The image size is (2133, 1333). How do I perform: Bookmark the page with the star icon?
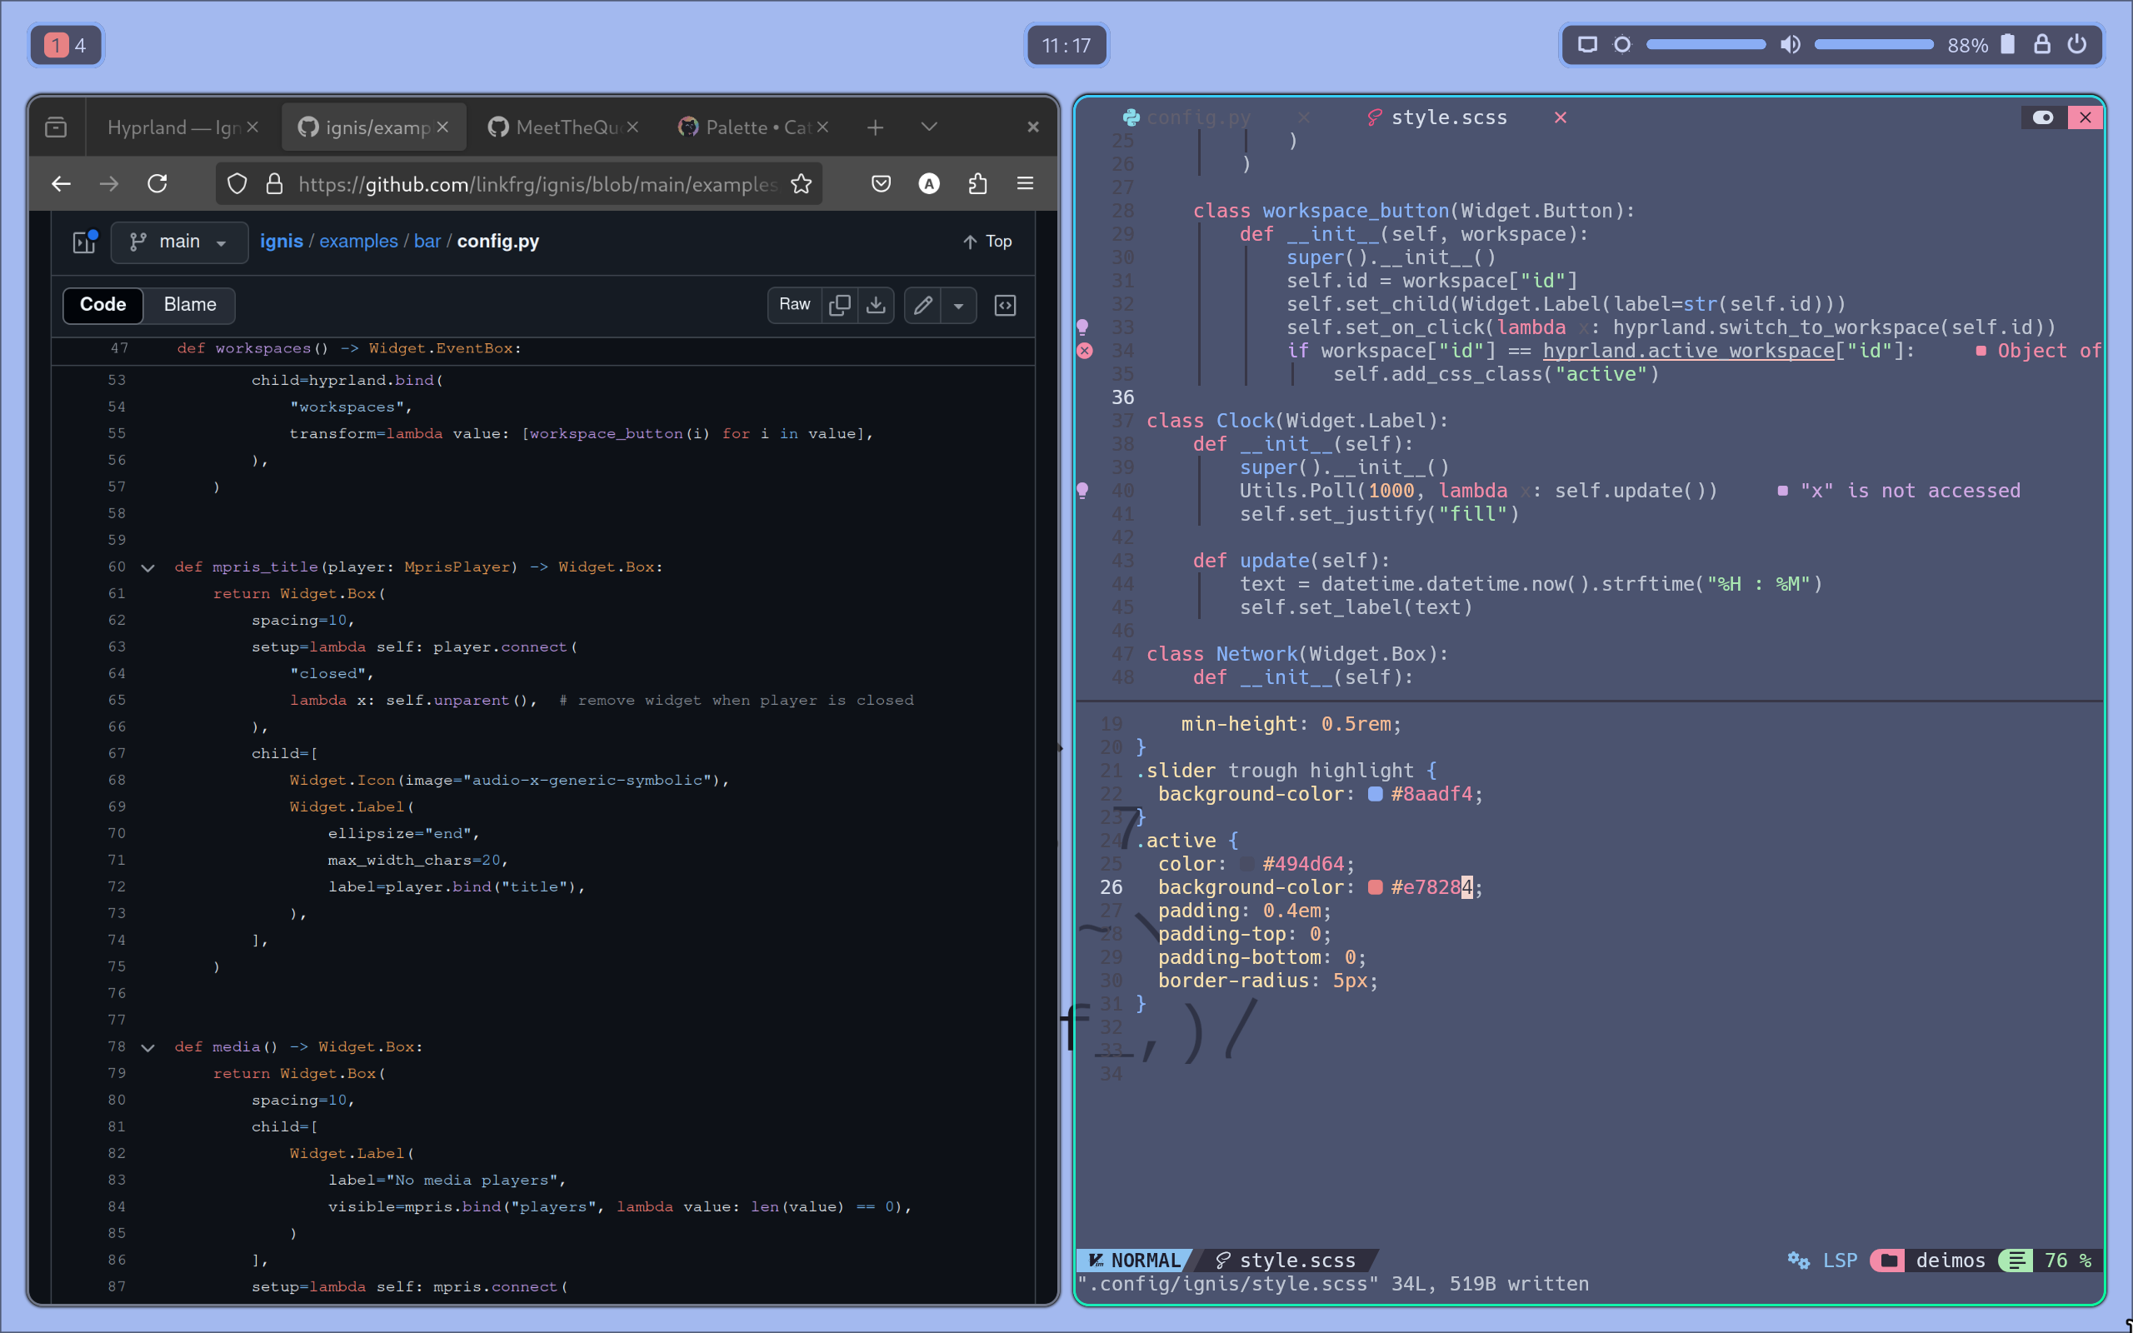point(802,183)
